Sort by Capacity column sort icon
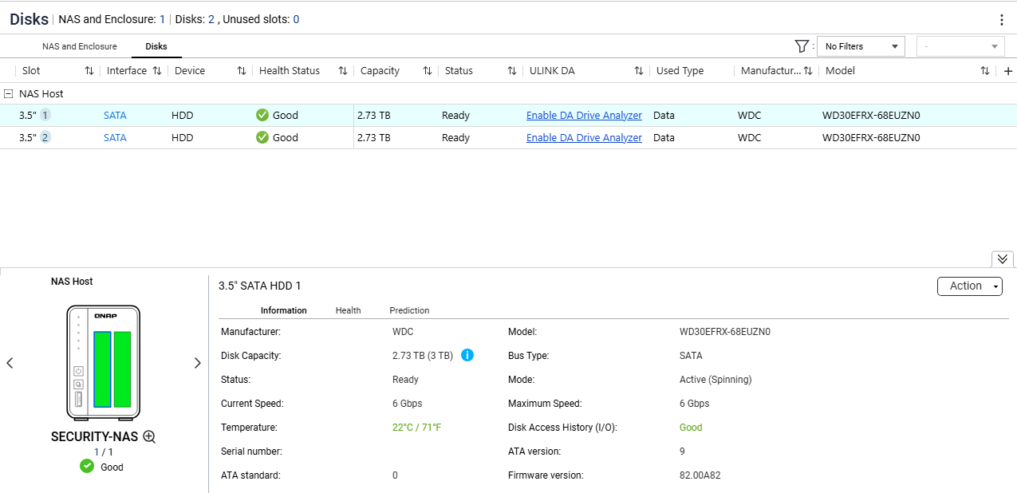 coord(427,71)
